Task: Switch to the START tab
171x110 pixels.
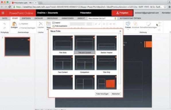Action: click(15, 18)
